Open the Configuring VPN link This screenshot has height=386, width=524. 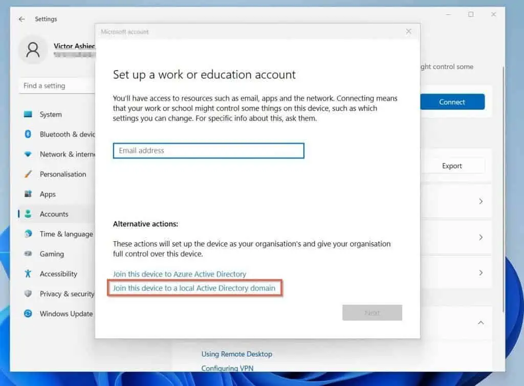point(227,368)
